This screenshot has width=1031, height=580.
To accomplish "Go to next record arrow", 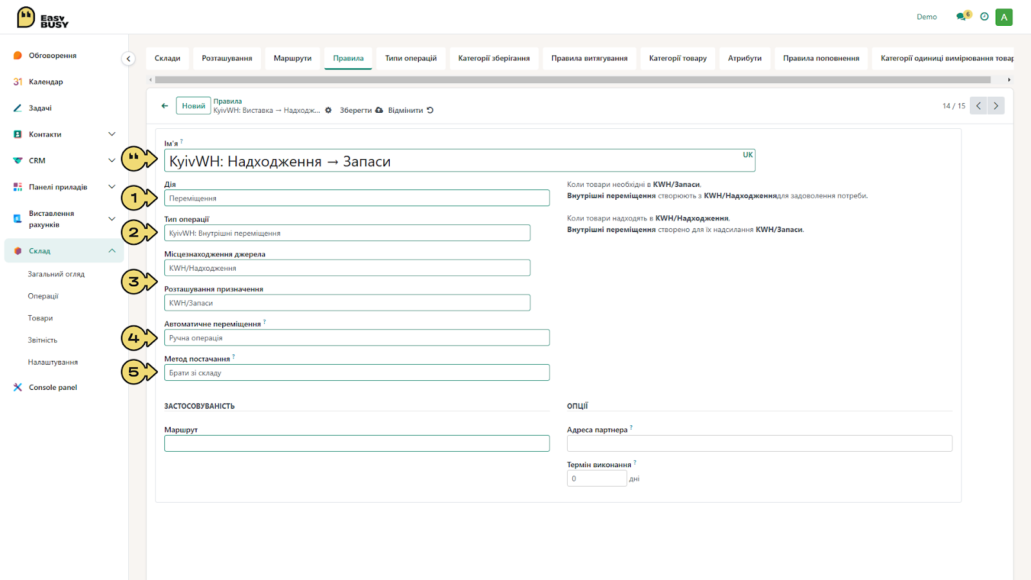I will [x=996, y=106].
